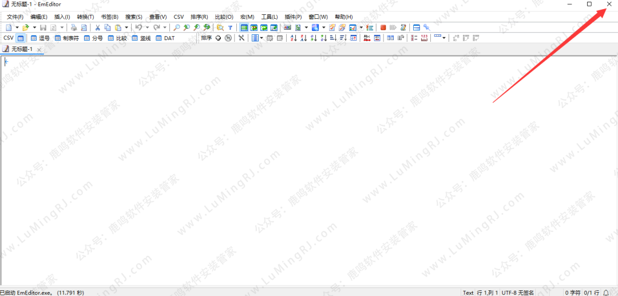Expand the Paste options dropdown arrow
The image size is (618, 296).
(x=126, y=27)
